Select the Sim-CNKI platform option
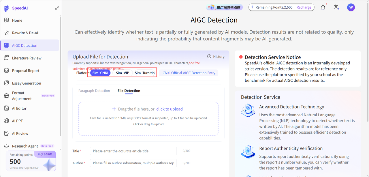 100,73
